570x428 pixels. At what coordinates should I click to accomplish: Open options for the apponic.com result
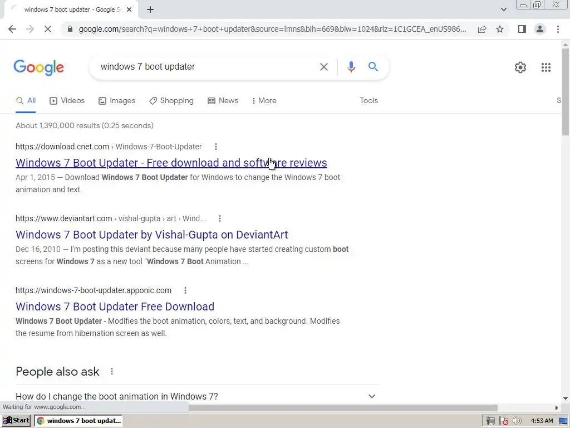point(185,290)
